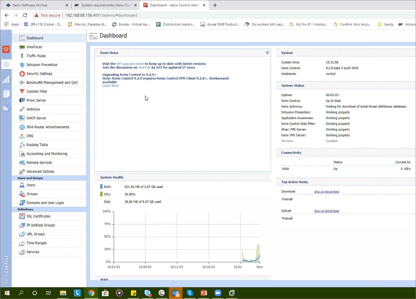
Task: Close the Dashboard browser tab
Action: pyautogui.click(x=204, y=5)
